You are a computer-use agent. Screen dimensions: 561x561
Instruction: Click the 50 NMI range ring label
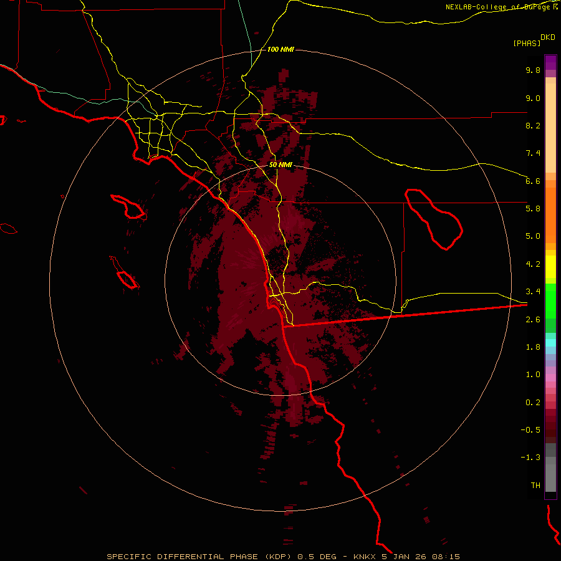click(x=280, y=165)
